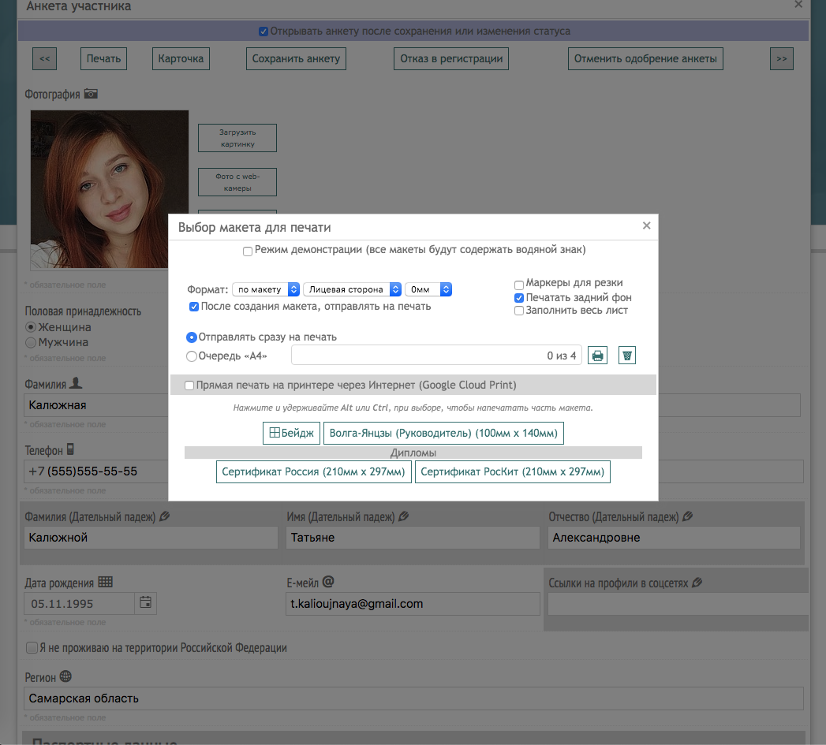The width and height of the screenshot is (826, 745).
Task: Open the 0мм margin dropdown
Action: point(428,289)
